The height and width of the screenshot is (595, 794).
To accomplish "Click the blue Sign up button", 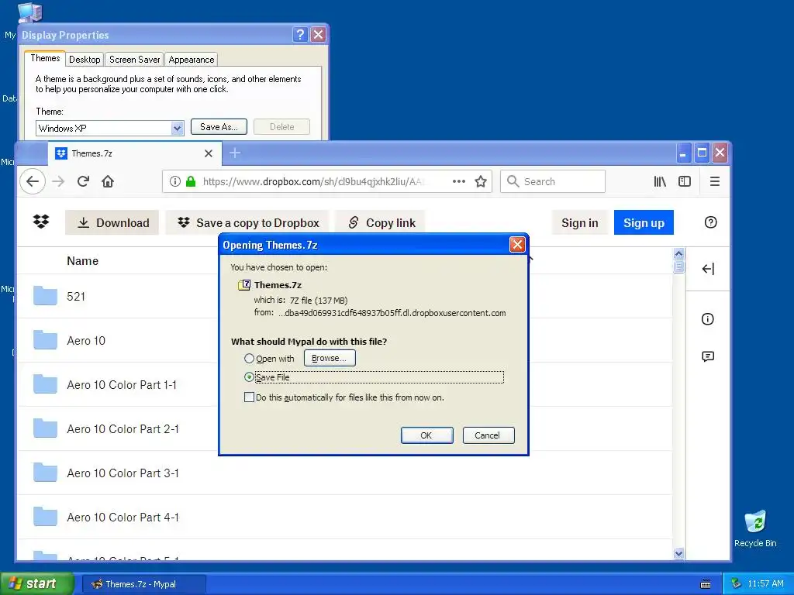I will coord(644,222).
